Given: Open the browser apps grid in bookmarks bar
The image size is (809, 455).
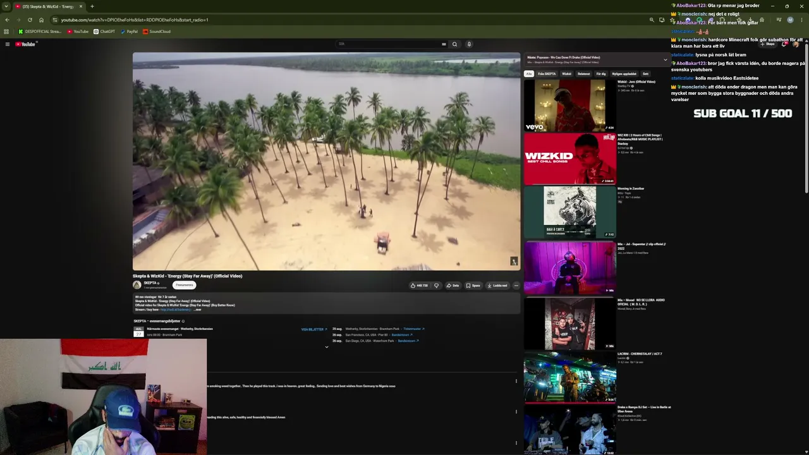Looking at the screenshot, I should click(6, 32).
